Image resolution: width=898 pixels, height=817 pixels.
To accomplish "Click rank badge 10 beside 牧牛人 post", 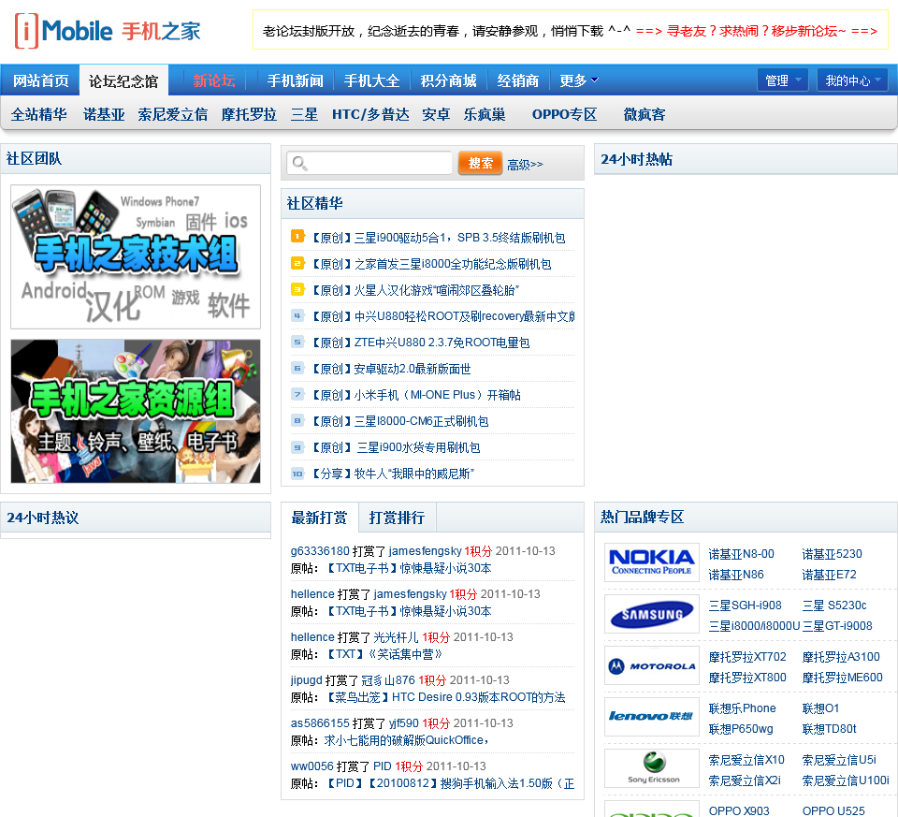I will click(297, 474).
